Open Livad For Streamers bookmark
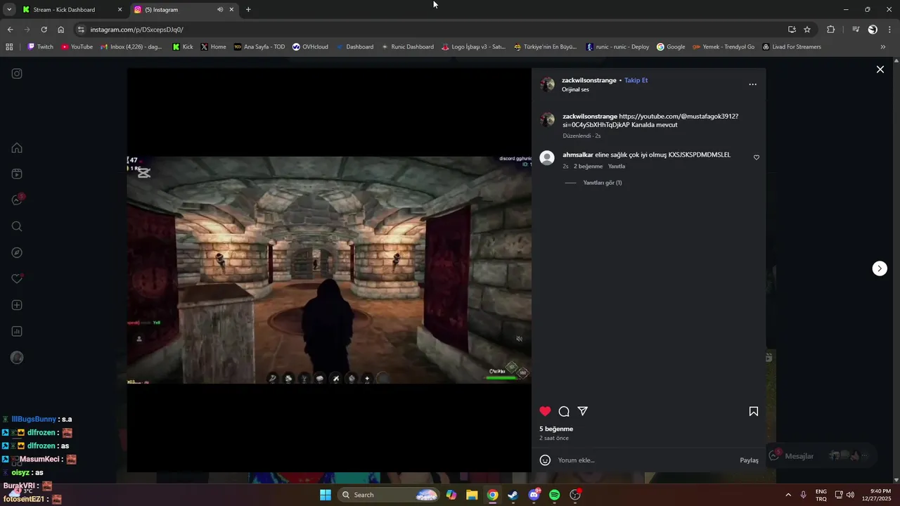 click(x=792, y=47)
